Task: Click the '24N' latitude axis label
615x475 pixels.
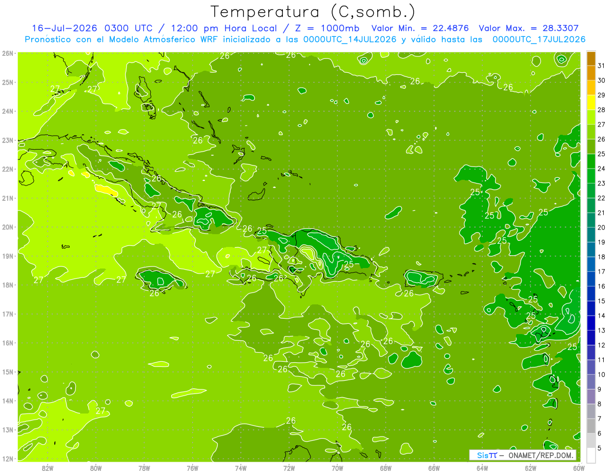Action: click(7, 111)
